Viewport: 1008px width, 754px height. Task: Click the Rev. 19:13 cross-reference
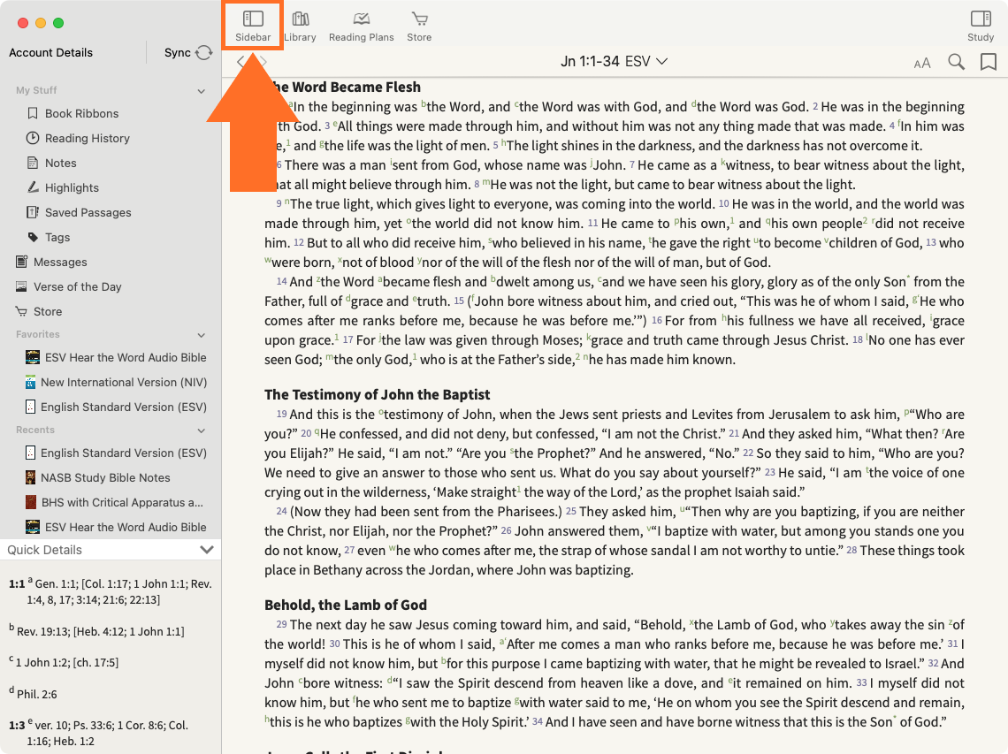(x=43, y=632)
